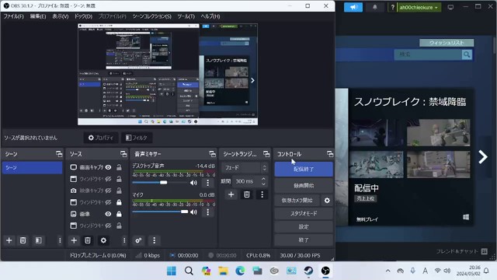Image resolution: width=497 pixels, height=280 pixels.
Task: Remove the scene transition with the trash icon
Action: point(247,194)
